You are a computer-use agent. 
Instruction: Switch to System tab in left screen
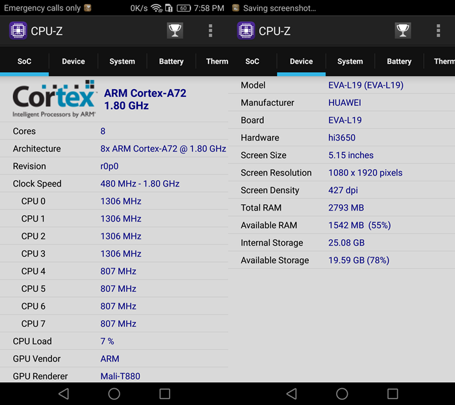(122, 62)
